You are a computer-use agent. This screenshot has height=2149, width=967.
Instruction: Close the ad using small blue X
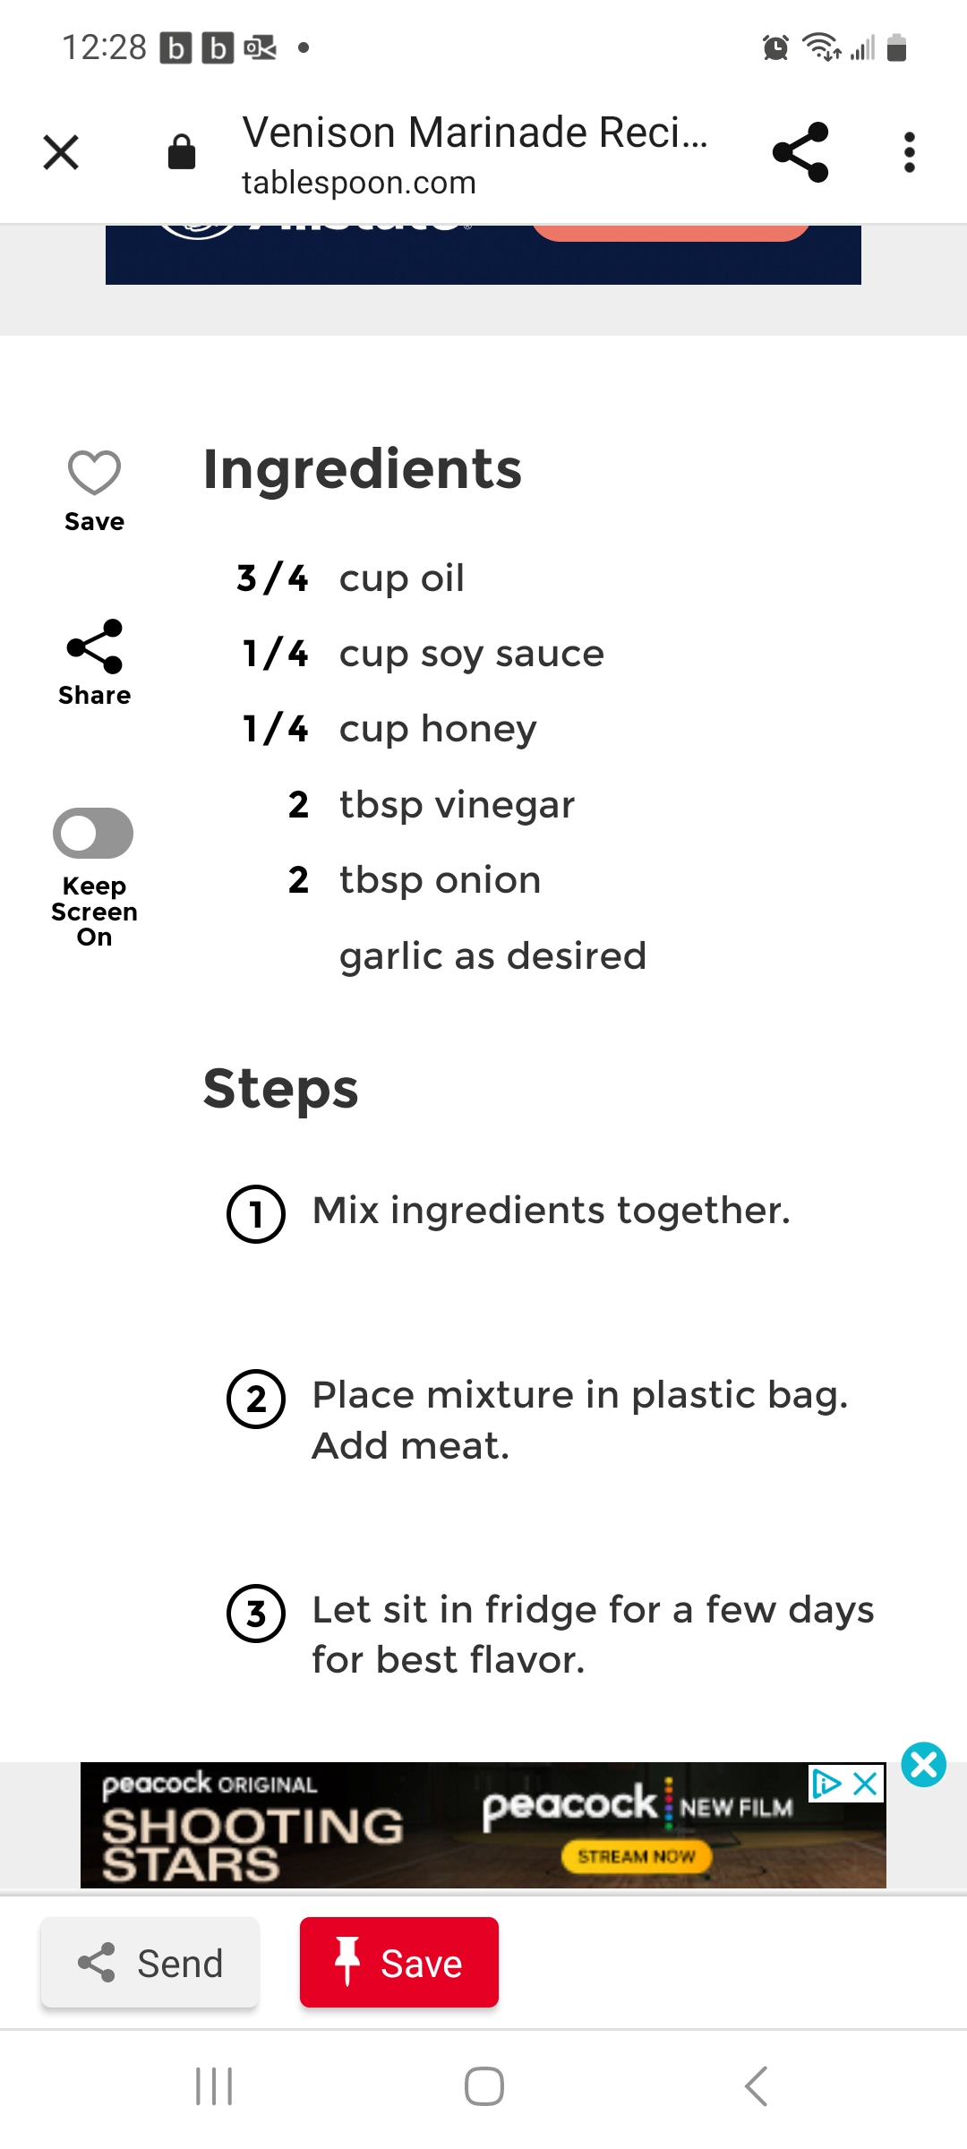pos(866,1784)
